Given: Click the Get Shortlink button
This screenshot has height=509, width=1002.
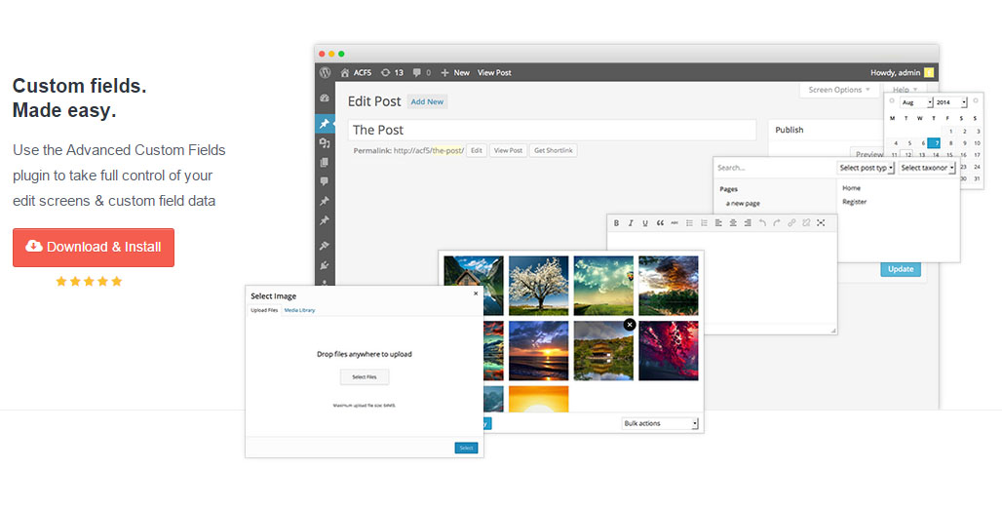Looking at the screenshot, I should [x=554, y=150].
